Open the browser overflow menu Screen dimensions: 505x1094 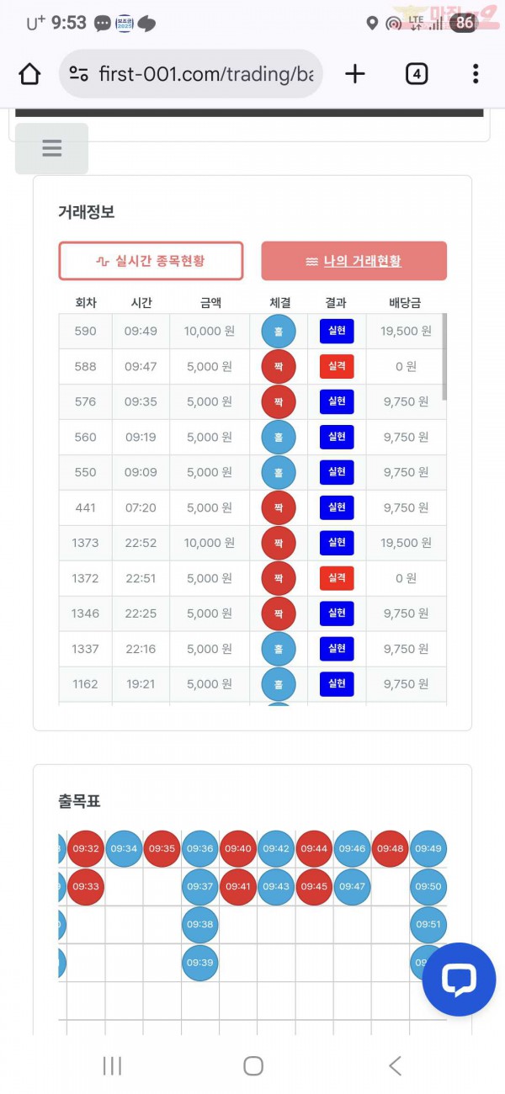476,73
